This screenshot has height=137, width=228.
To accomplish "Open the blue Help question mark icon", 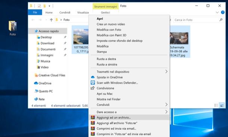I will [x=223, y=12].
